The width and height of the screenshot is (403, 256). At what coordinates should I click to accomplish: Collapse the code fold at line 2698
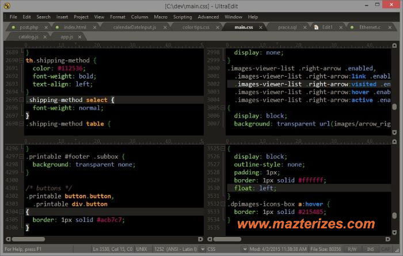point(21,124)
